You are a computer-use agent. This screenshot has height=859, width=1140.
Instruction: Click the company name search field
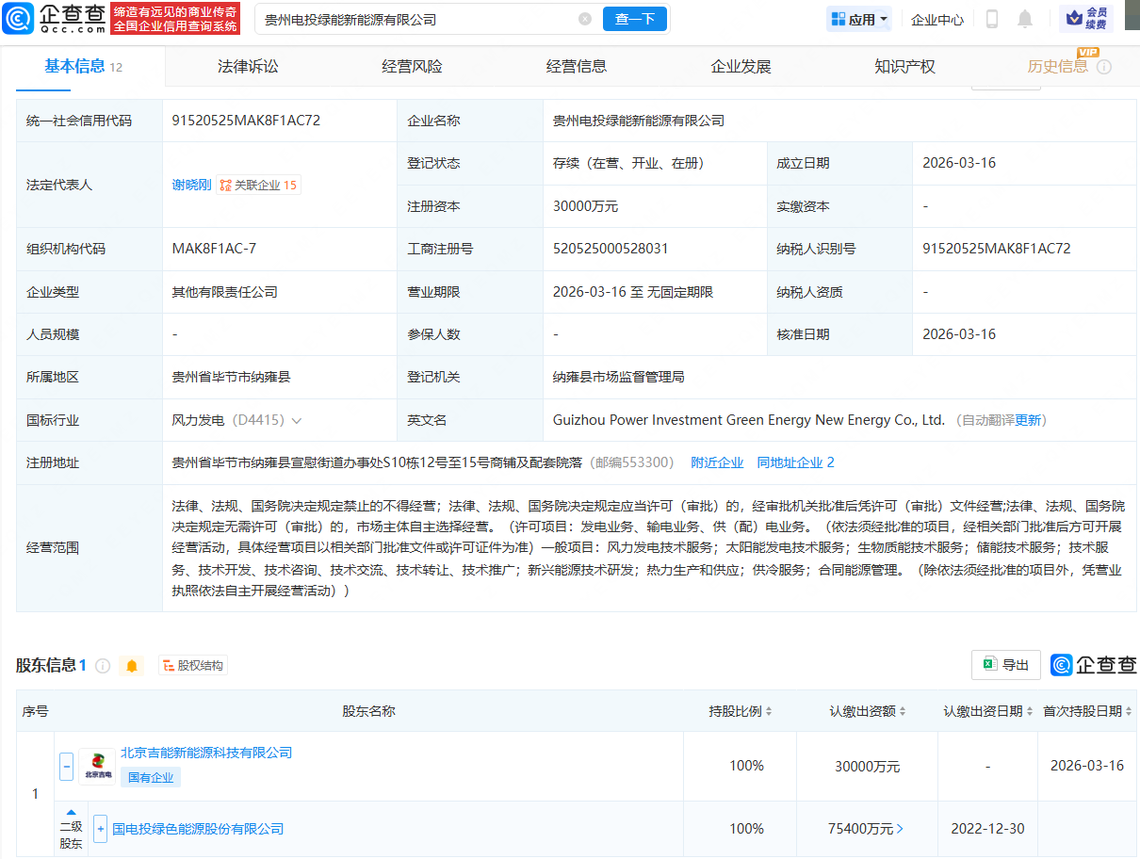[415, 19]
